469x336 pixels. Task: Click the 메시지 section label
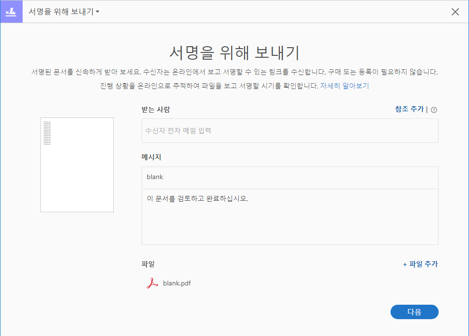[x=151, y=157]
